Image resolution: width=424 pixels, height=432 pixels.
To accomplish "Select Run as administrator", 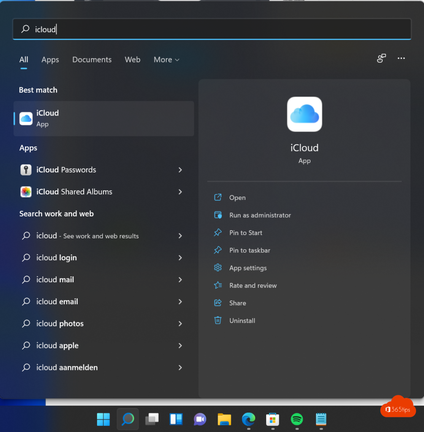I will (260, 215).
